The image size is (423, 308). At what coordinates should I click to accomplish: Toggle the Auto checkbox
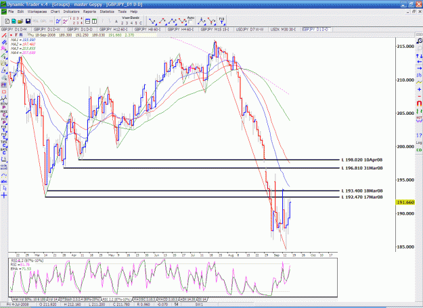[x=190, y=22]
